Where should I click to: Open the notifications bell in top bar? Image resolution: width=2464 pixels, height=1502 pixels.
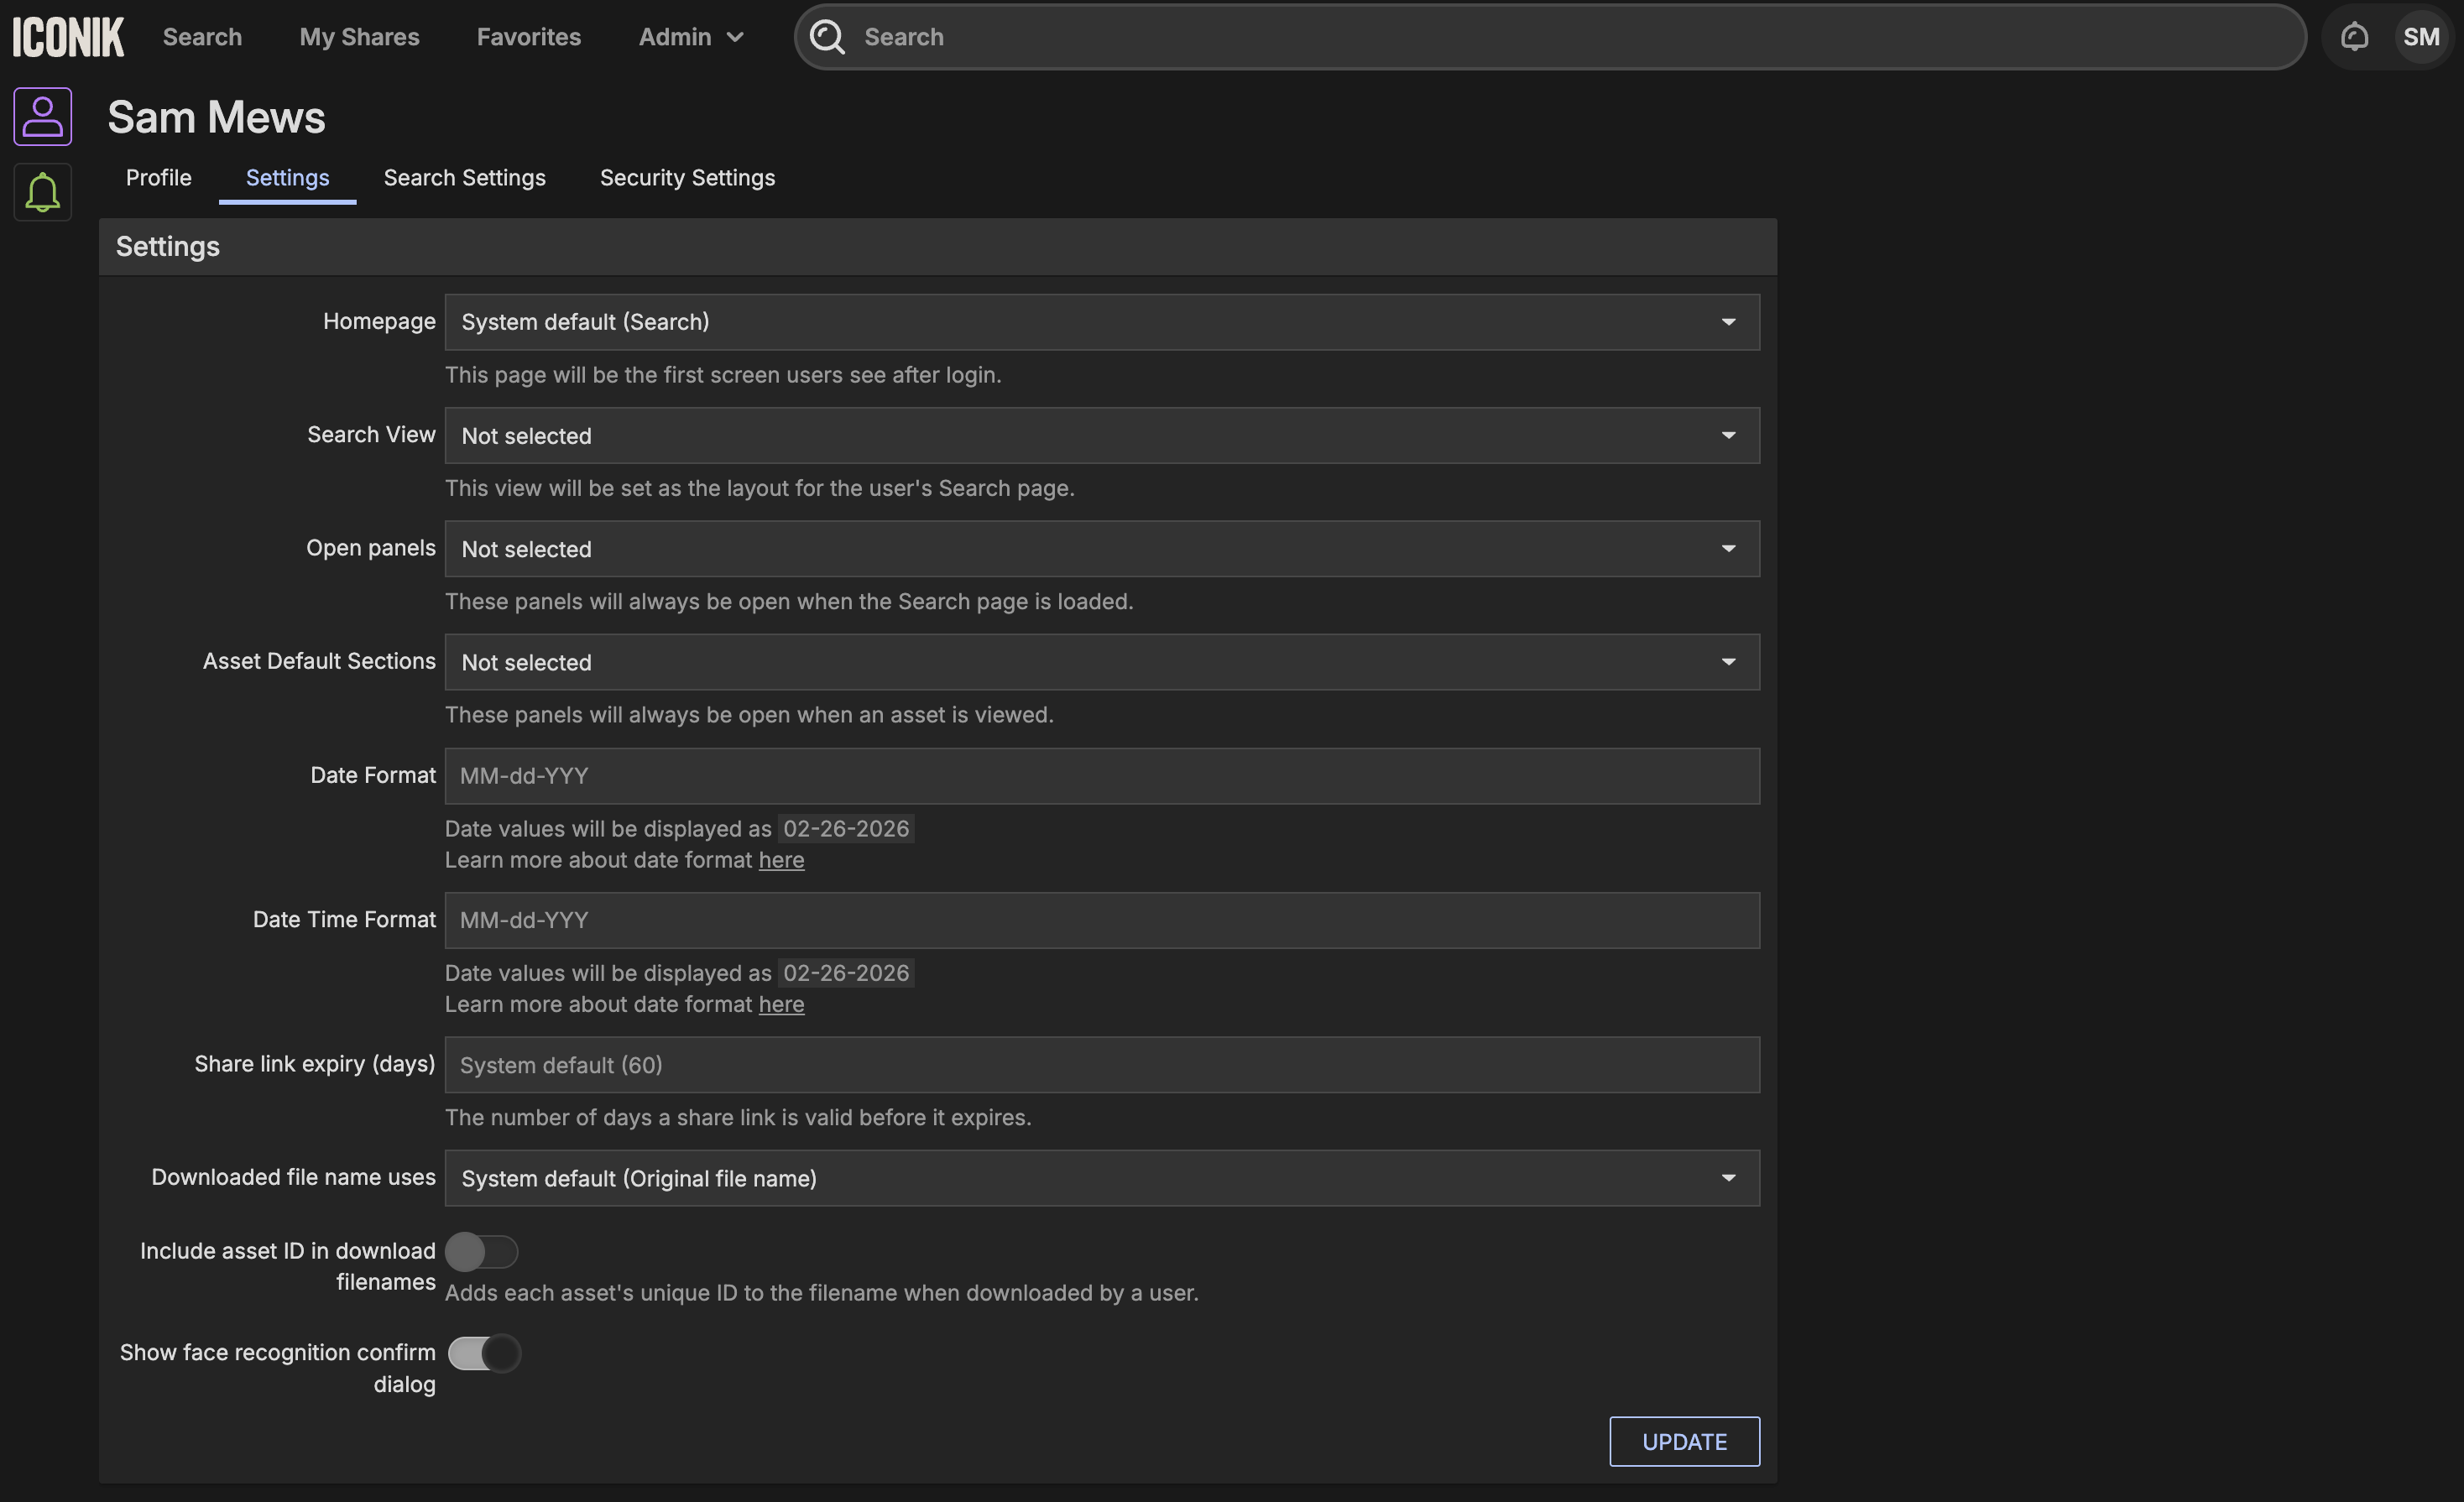(x=2354, y=37)
